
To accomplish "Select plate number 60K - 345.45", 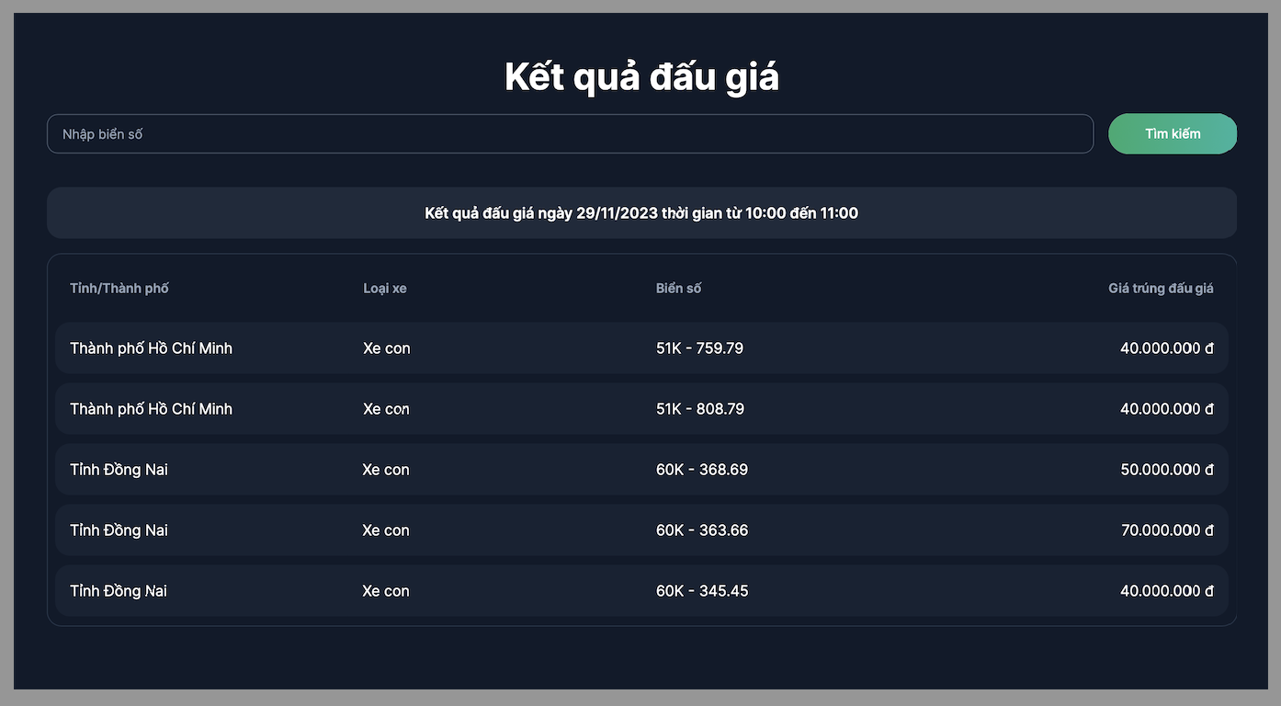I will click(702, 591).
